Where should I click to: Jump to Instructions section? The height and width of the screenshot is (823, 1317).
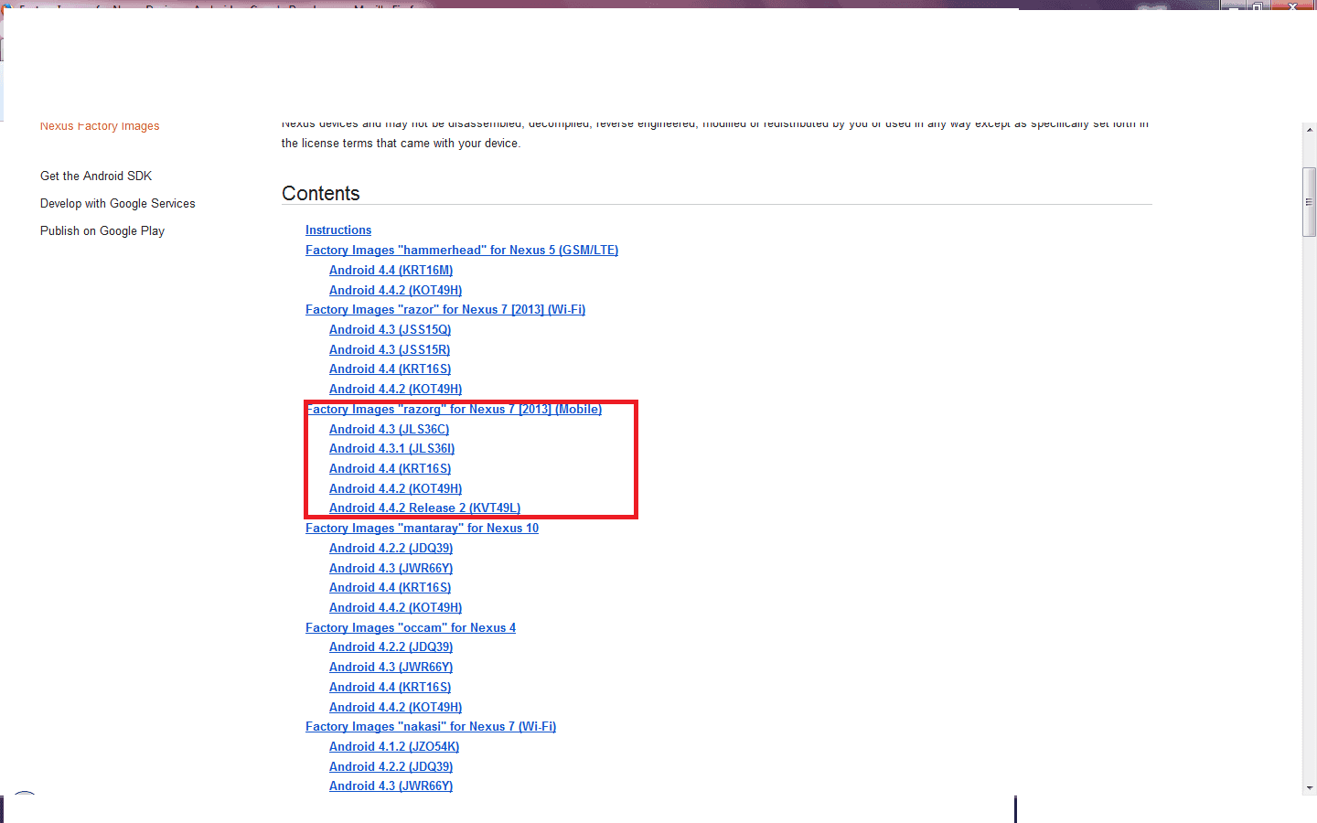(x=338, y=230)
